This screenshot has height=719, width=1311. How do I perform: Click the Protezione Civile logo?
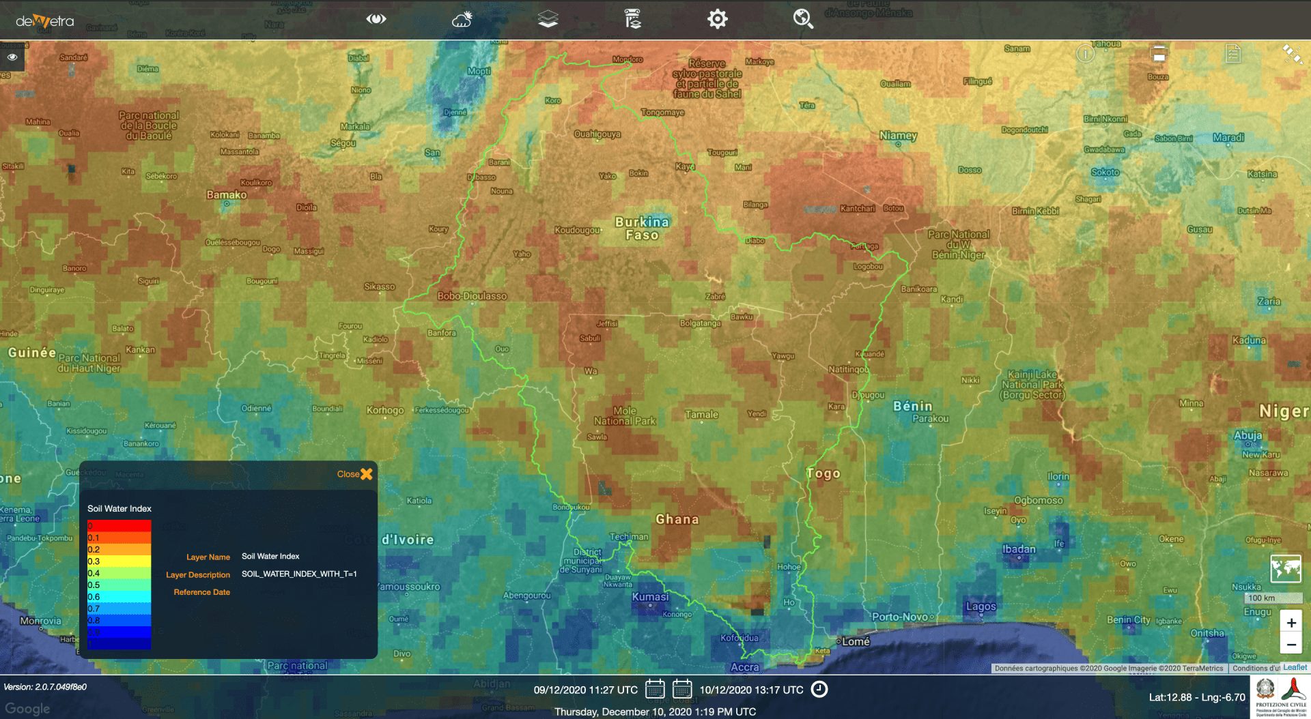tap(1280, 696)
